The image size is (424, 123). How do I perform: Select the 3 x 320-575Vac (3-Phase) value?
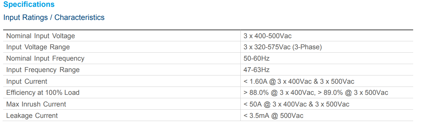(283, 47)
